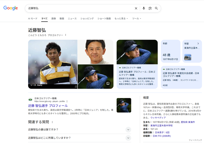Open 近藤 智弘選手 プロフィール link
204x143 pixels.
tap(48, 106)
